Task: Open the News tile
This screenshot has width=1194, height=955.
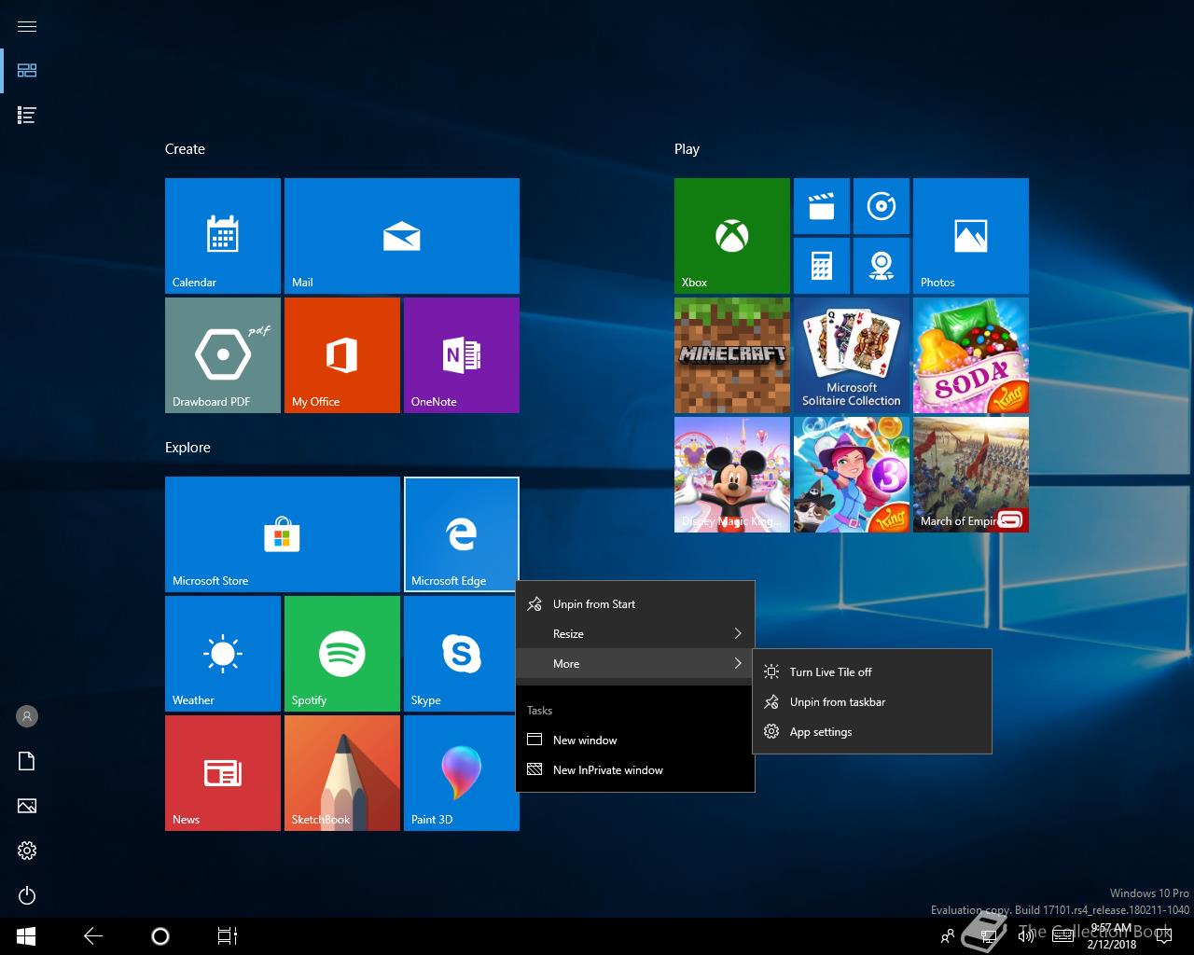Action: 223,773
